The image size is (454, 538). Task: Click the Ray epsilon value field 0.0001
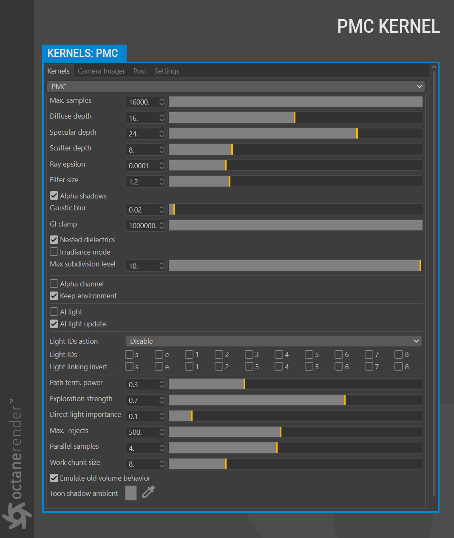[142, 166]
